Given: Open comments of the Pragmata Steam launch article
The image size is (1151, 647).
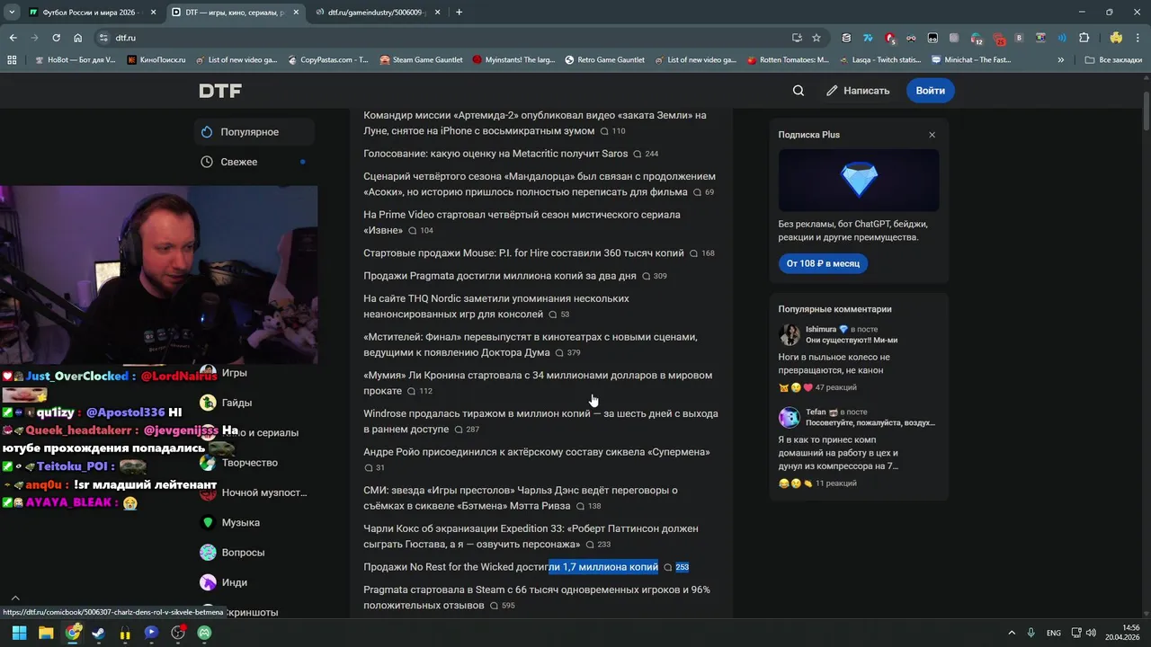Looking at the screenshot, I should coord(503,606).
